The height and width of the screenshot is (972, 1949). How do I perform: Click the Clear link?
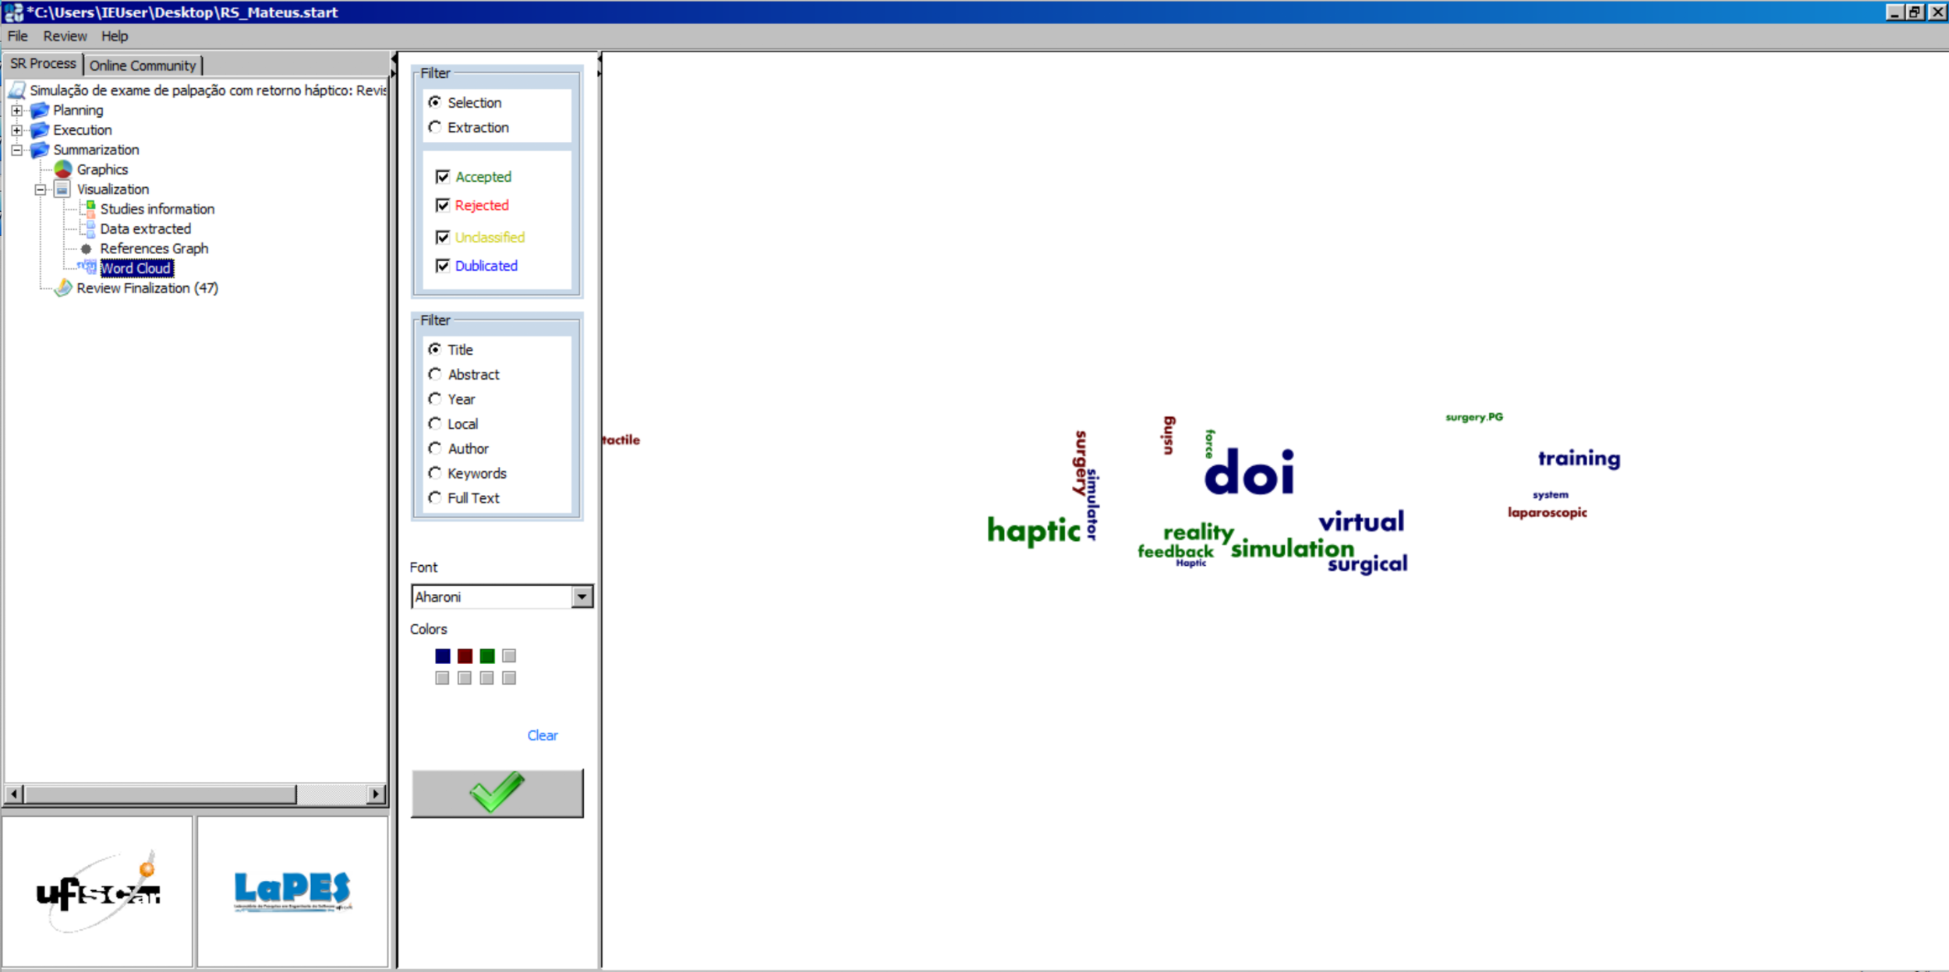click(542, 735)
